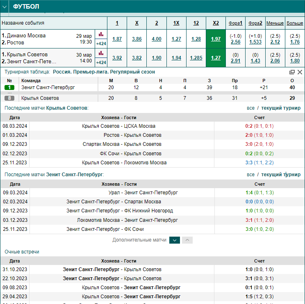Click the Больше column header
The height and width of the screenshot is (304, 305).
[x=295, y=23]
